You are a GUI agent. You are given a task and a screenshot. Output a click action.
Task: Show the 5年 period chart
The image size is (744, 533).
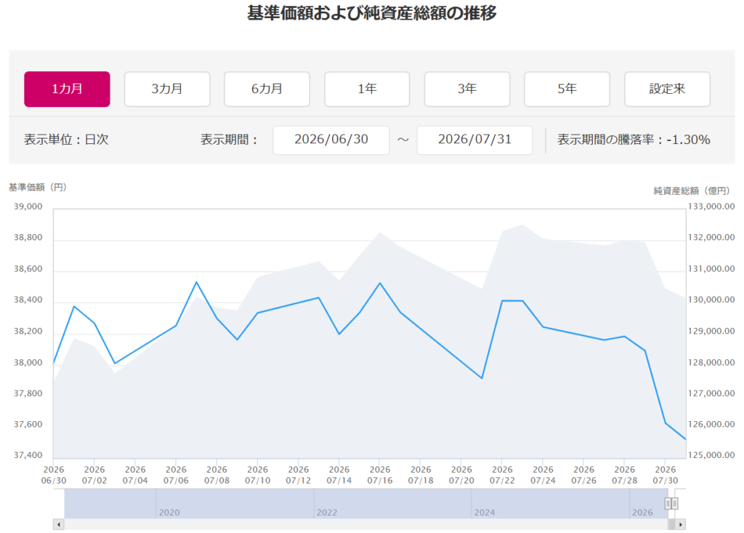point(567,89)
